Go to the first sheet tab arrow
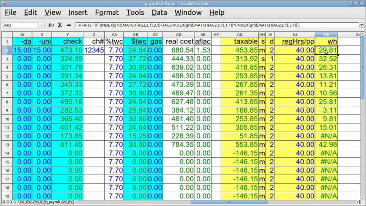Viewport: 366px width, 206px height. pos(3,203)
